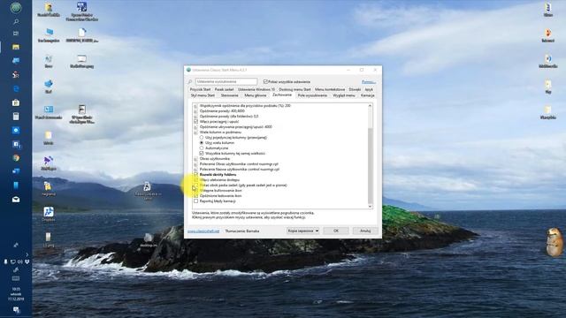The image size is (566, 318).
Task: Open taskbar search magnifier
Action: coord(16,21)
